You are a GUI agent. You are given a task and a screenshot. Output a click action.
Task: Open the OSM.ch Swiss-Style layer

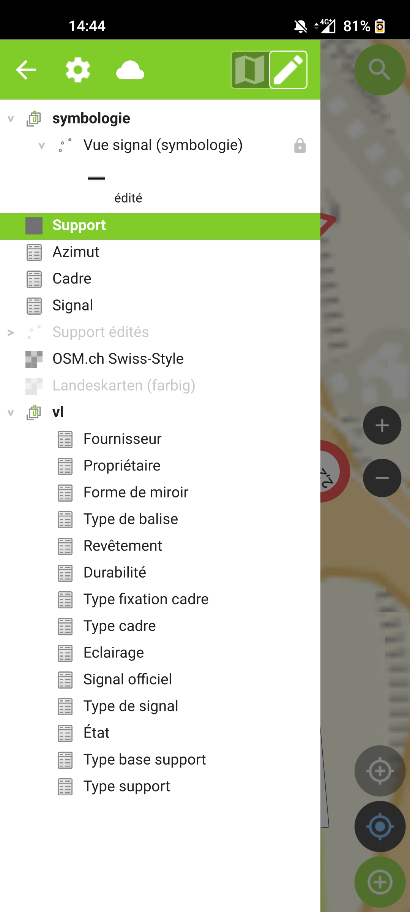[118, 359]
